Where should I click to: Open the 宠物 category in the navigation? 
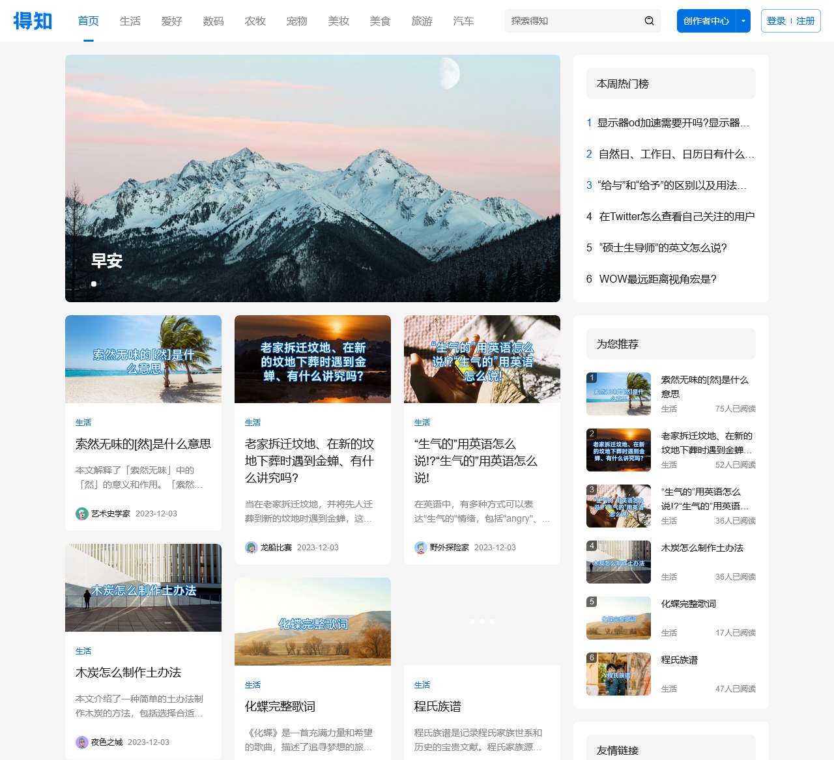(x=296, y=21)
